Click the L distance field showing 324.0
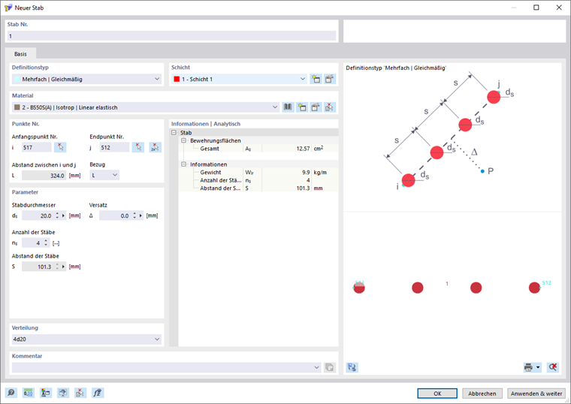The image size is (571, 404). click(44, 175)
